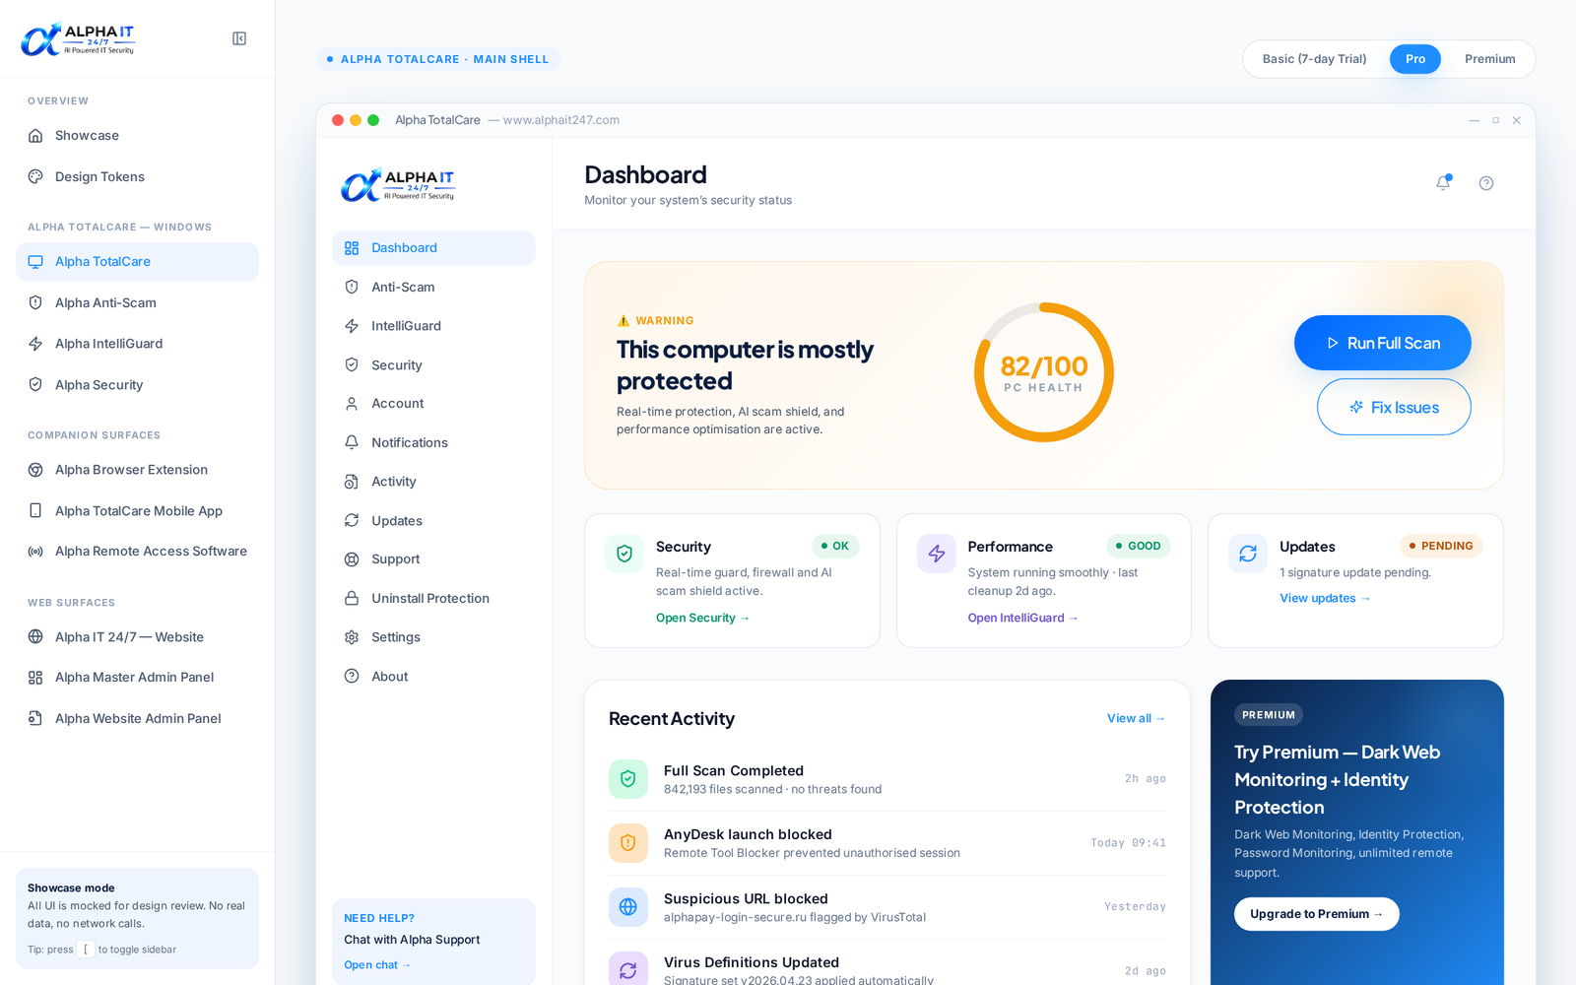The image size is (1576, 985).
Task: Collapse the outer sidebar with the panel icon
Action: coord(239,38)
